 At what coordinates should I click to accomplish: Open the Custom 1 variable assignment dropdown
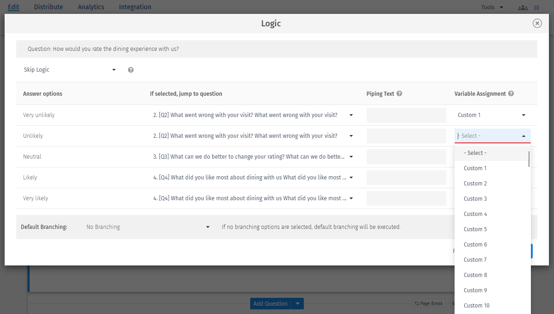(492, 115)
